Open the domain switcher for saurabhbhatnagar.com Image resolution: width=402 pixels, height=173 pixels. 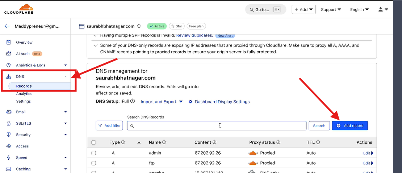pyautogui.click(x=139, y=26)
